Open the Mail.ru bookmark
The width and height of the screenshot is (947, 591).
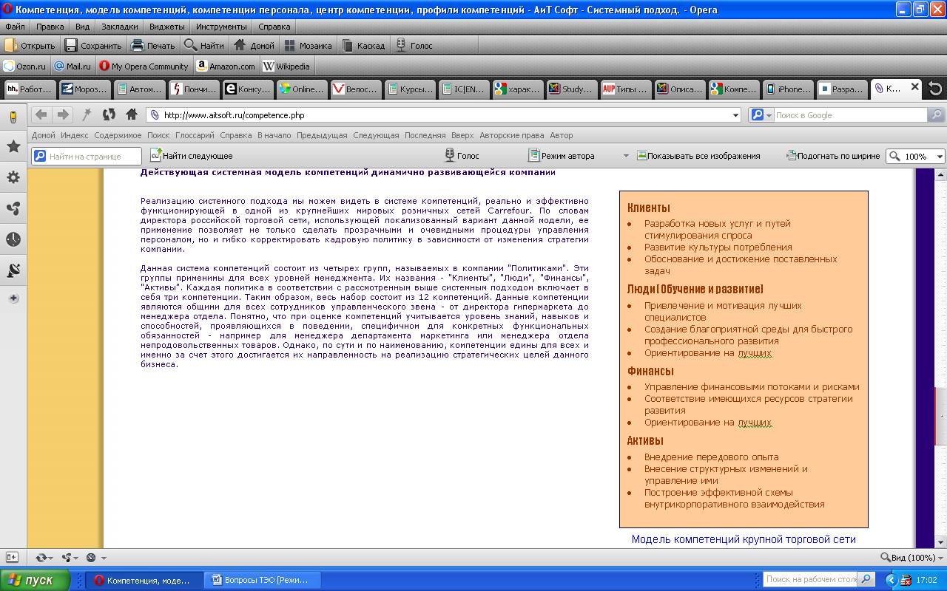point(73,66)
